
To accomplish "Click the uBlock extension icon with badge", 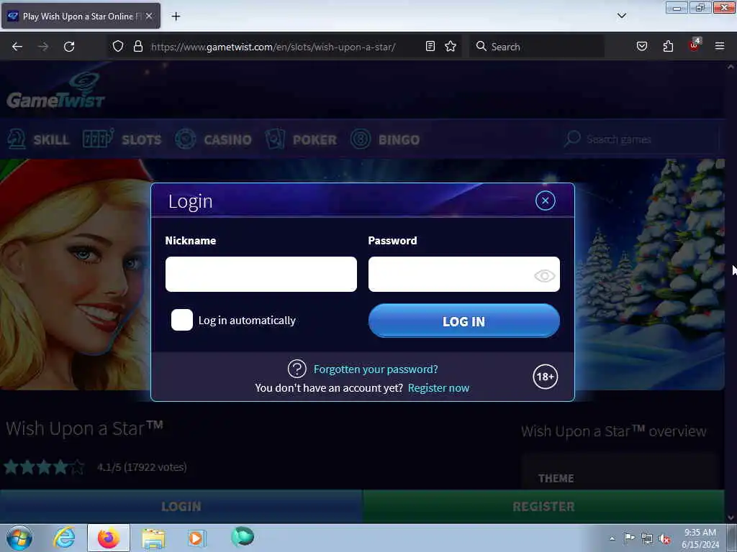I will tap(695, 45).
